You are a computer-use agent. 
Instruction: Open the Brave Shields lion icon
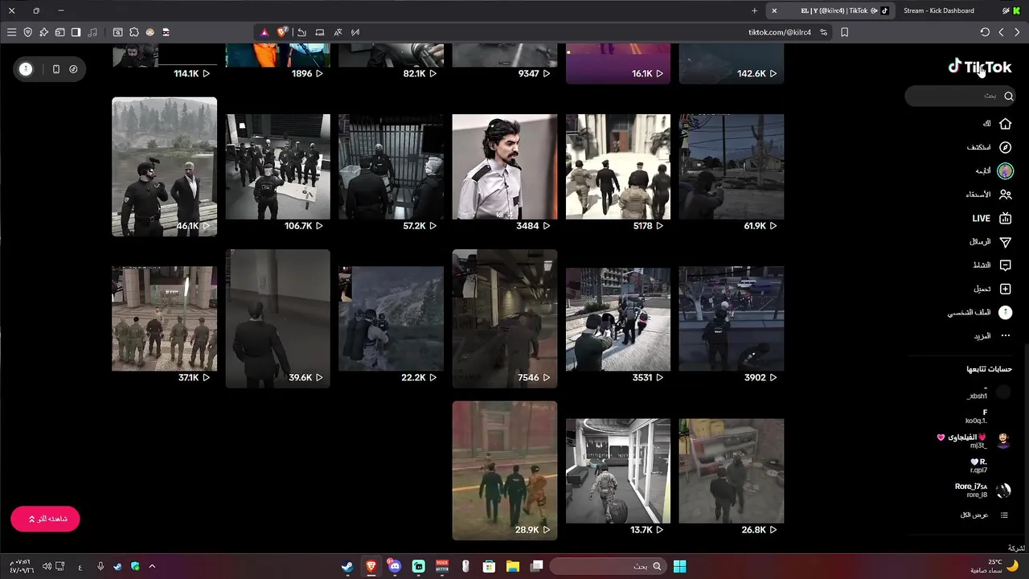(x=282, y=32)
